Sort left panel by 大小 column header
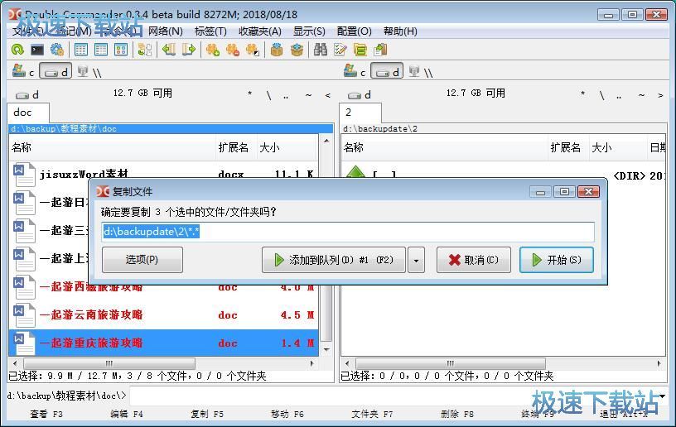Image resolution: width=676 pixels, height=427 pixels. tap(287, 147)
